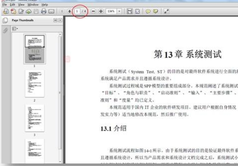Click the Email envelope icon
The height and width of the screenshot is (166, 238).
click(51, 11)
